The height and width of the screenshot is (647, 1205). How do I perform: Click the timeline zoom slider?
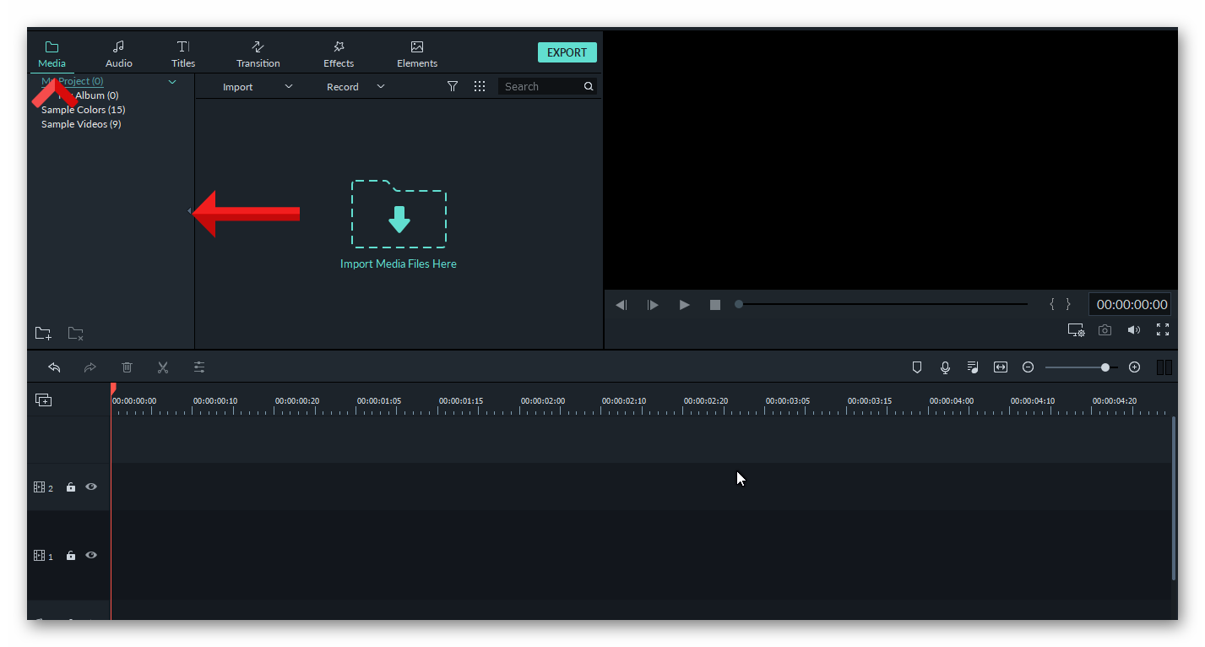point(1081,367)
